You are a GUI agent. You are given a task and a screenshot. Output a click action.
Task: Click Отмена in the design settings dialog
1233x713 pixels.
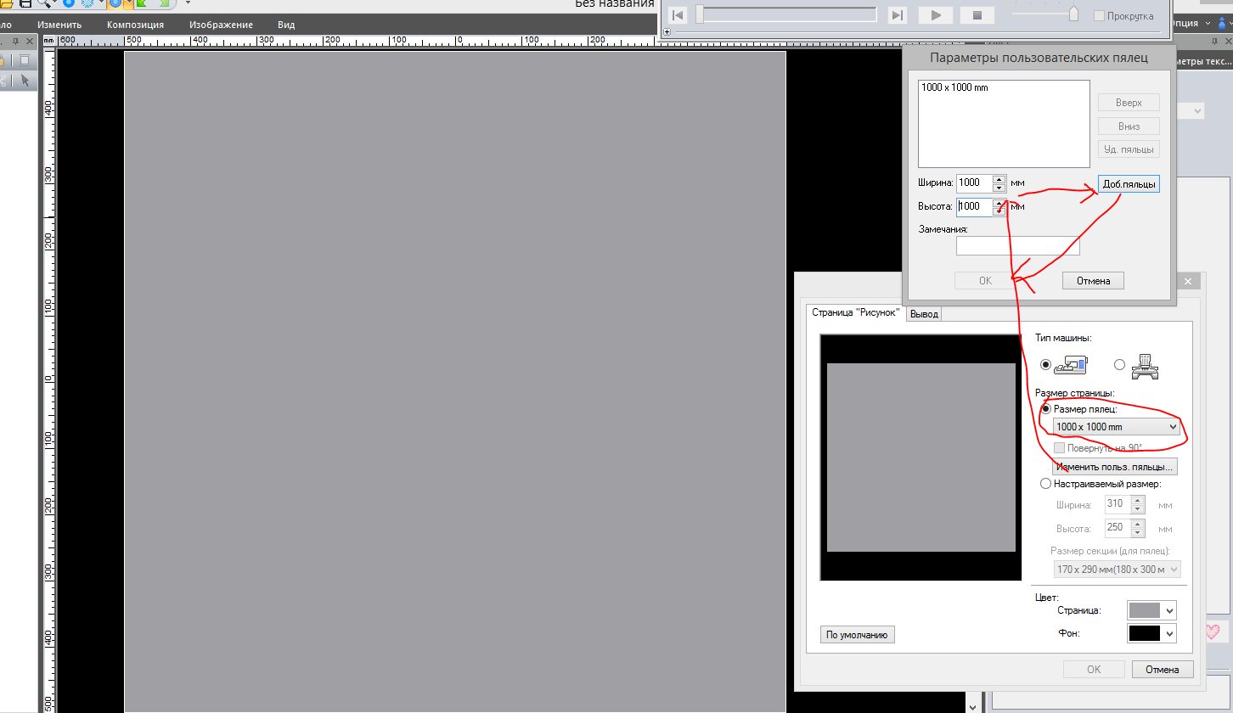click(x=1163, y=670)
